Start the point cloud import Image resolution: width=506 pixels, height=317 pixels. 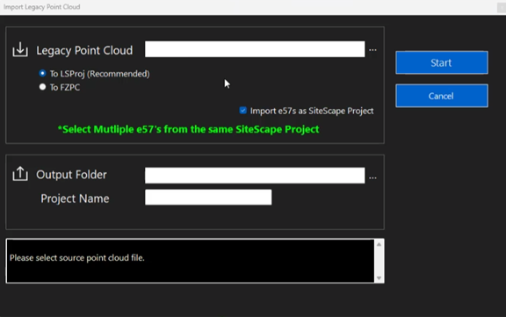442,62
